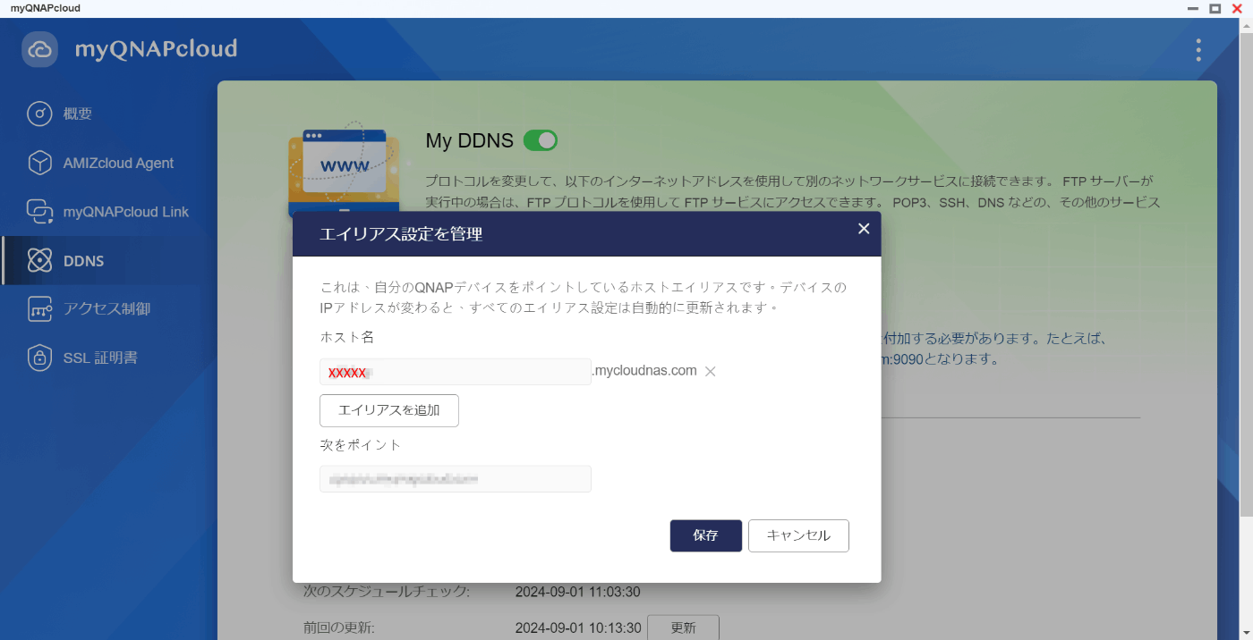Click the myQNAPcloud Link sidebar icon
This screenshot has width=1253, height=640.
click(x=40, y=212)
